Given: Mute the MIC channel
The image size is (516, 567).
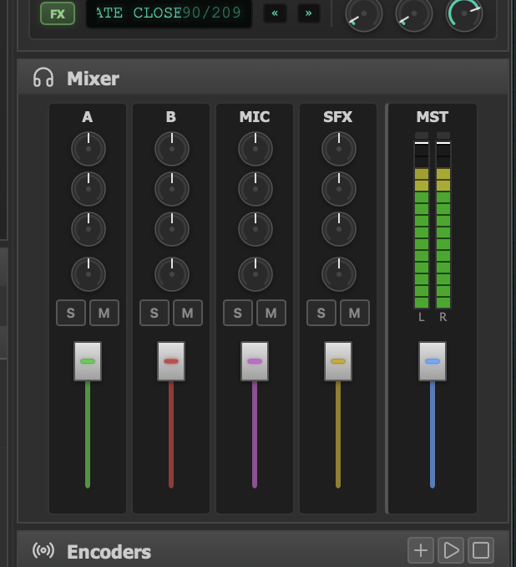Looking at the screenshot, I should (x=271, y=313).
